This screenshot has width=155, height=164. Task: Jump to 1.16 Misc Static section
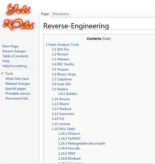pyautogui.click(x=64, y=129)
